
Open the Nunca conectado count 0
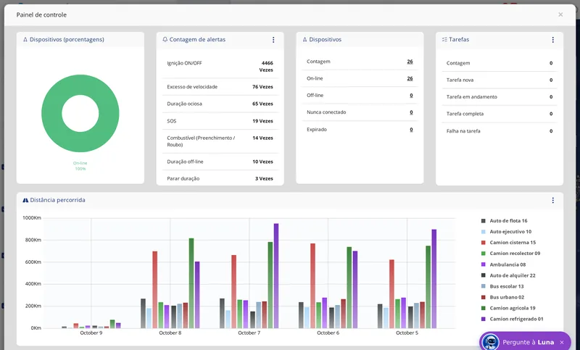point(411,112)
